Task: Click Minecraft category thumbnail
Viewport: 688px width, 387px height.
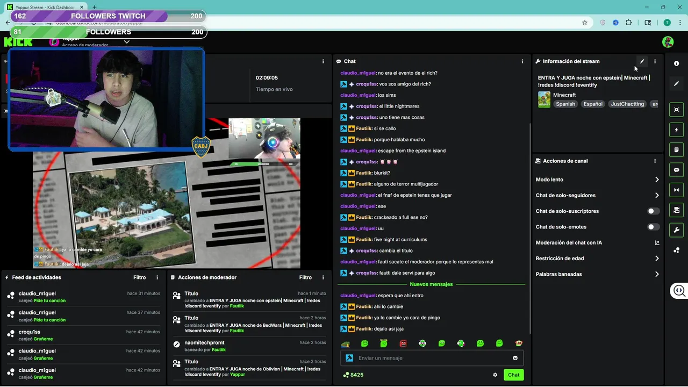Action: (x=544, y=99)
